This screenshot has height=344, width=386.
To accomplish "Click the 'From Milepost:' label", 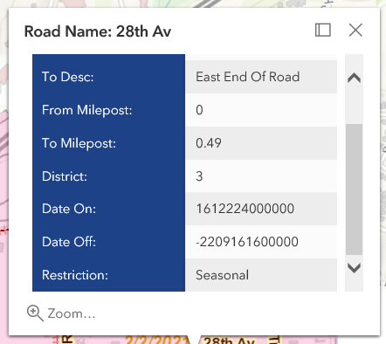I will coord(86,110).
